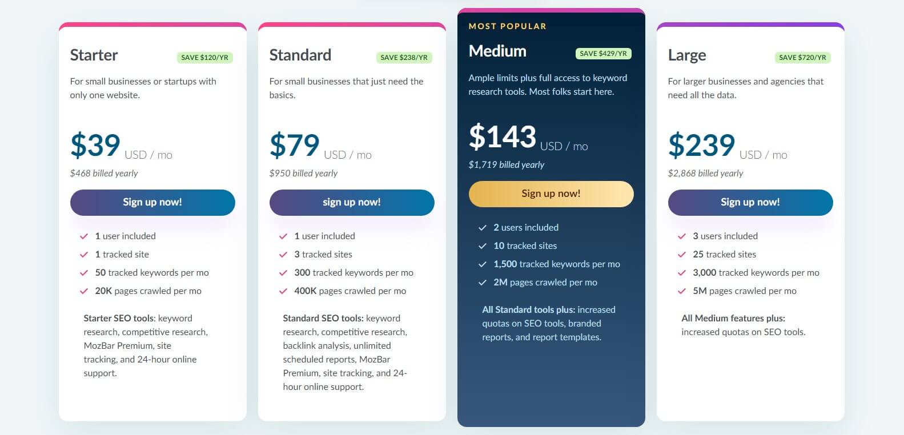Select the 'MOST POPULAR' label on Medium card

coord(507,26)
